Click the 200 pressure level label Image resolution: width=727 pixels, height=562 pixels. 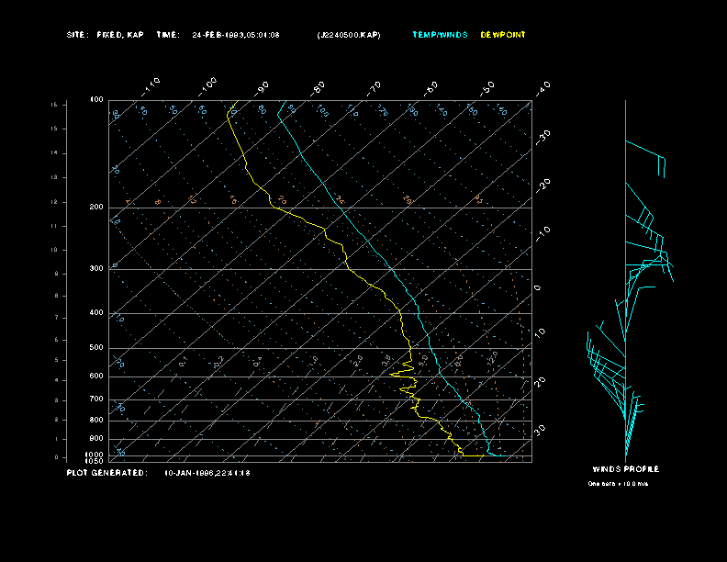(x=96, y=208)
